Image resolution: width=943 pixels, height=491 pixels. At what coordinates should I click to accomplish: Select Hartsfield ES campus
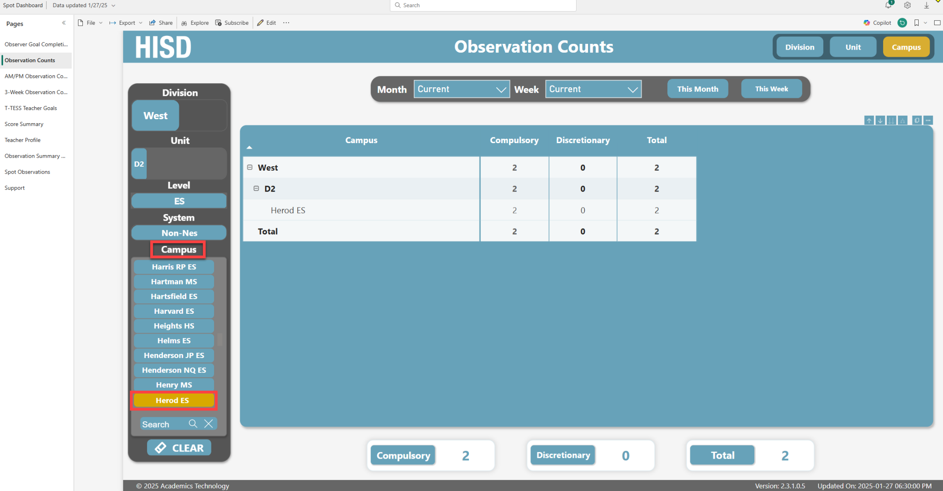point(174,296)
